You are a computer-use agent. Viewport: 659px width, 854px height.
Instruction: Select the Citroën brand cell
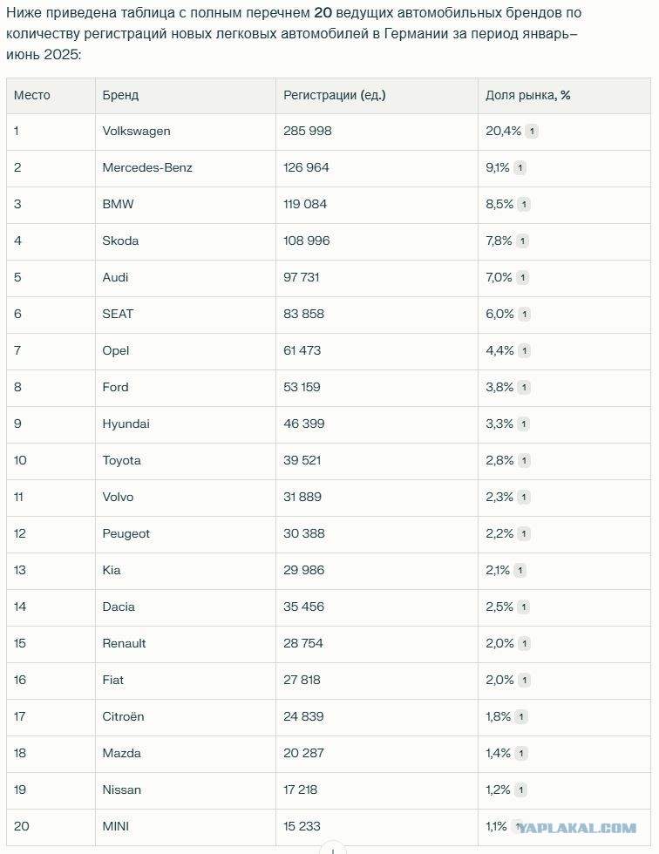186,717
